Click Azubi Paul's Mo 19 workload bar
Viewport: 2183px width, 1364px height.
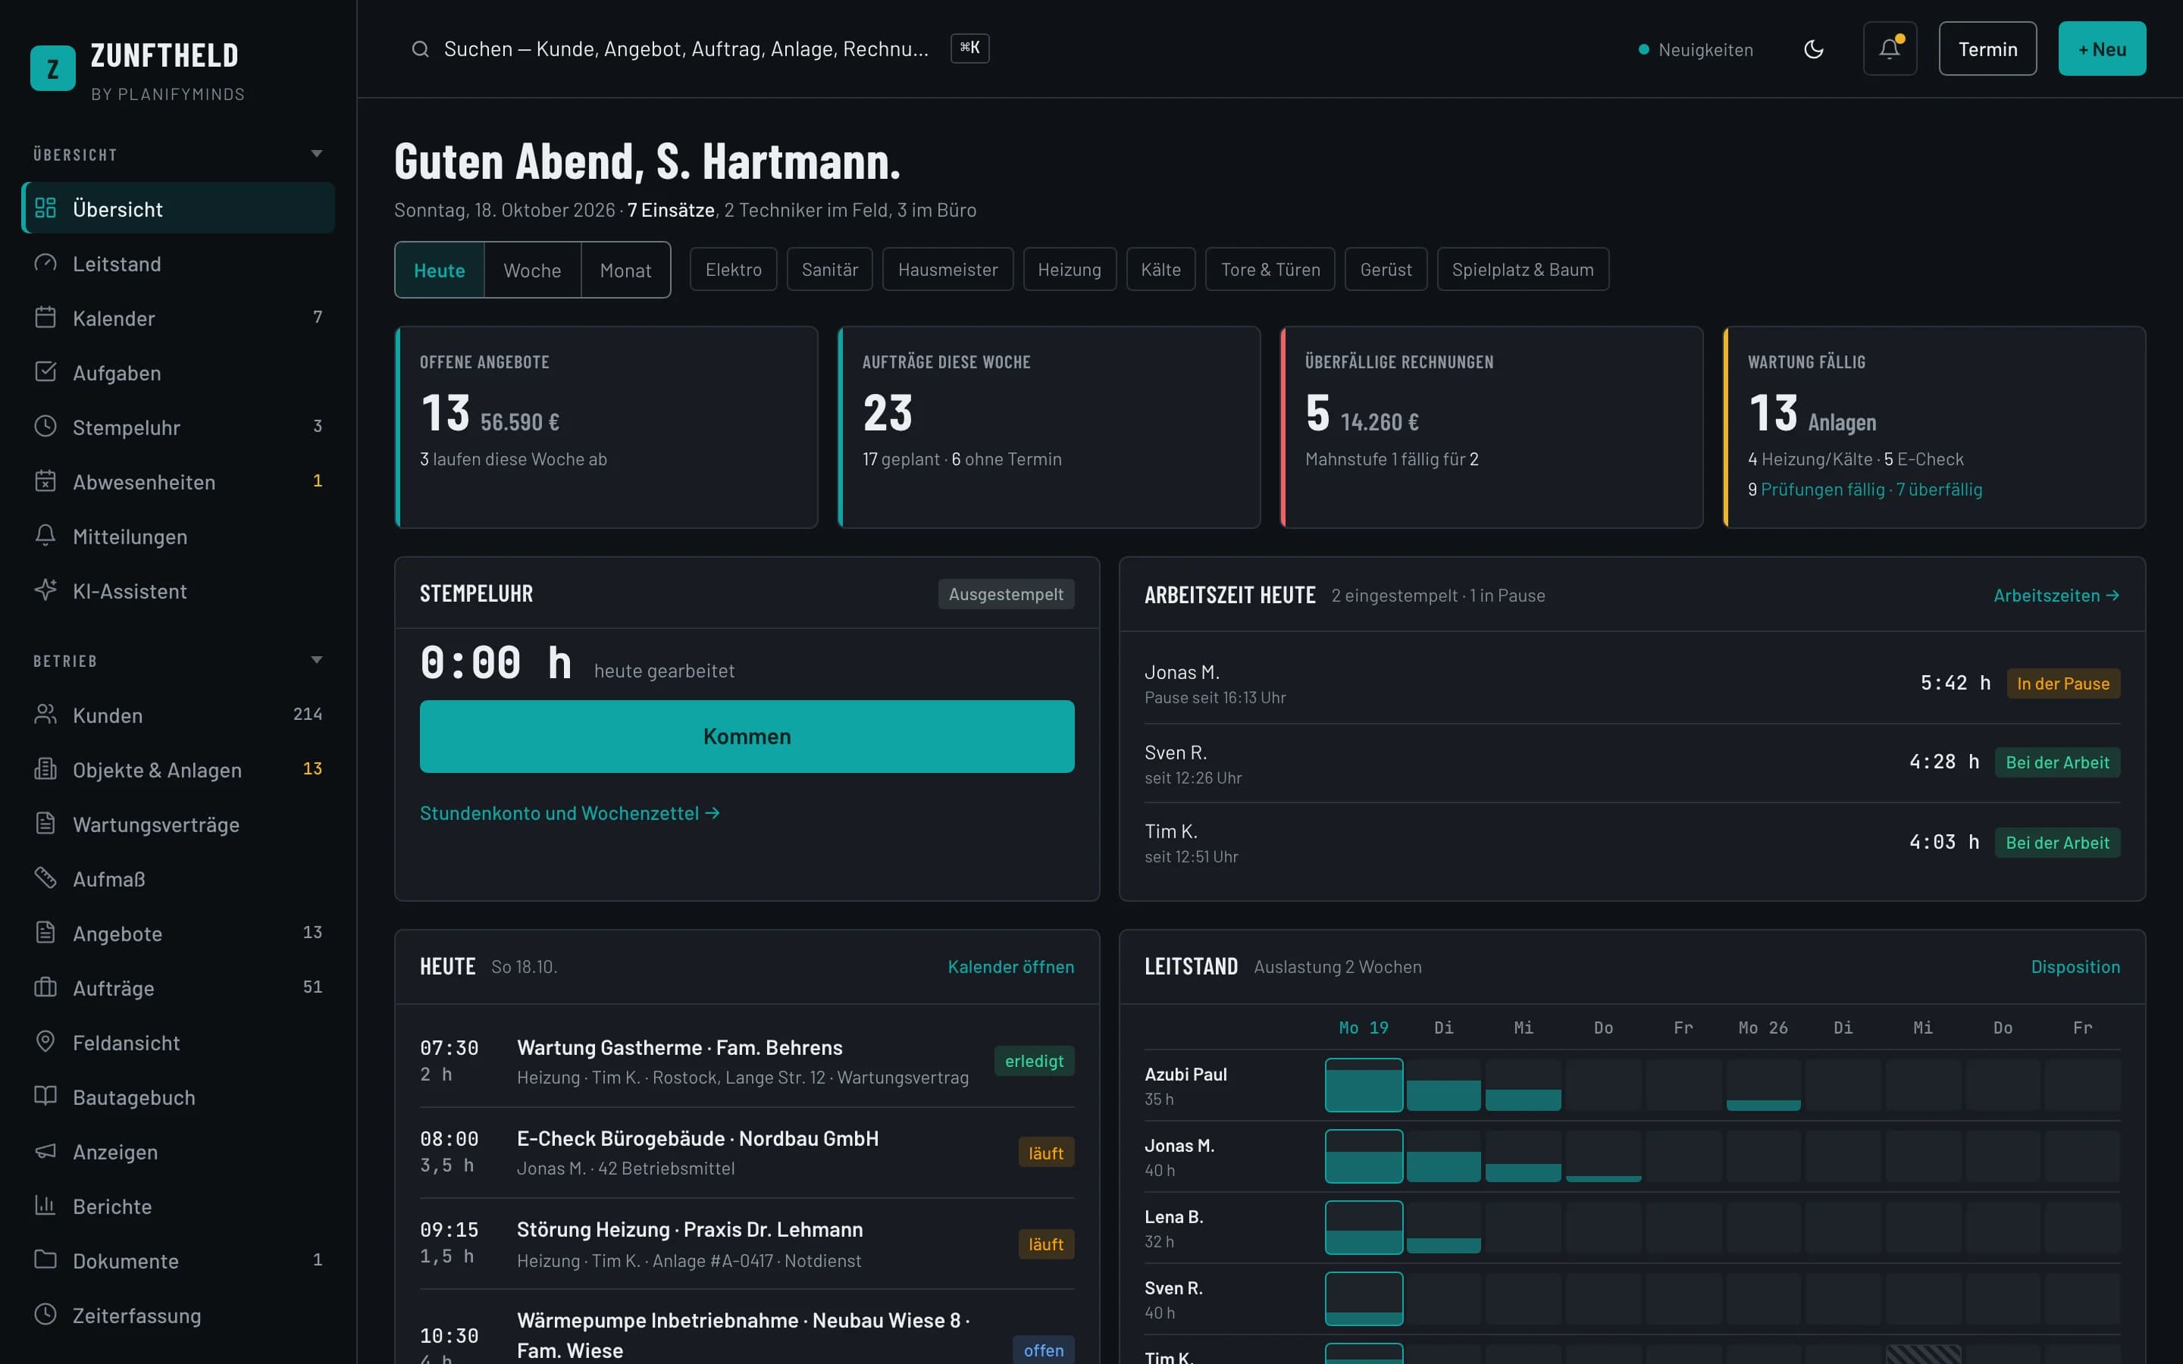point(1363,1085)
